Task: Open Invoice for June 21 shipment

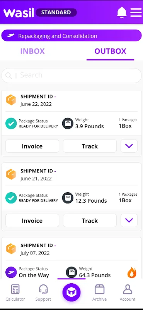Action: click(x=32, y=220)
